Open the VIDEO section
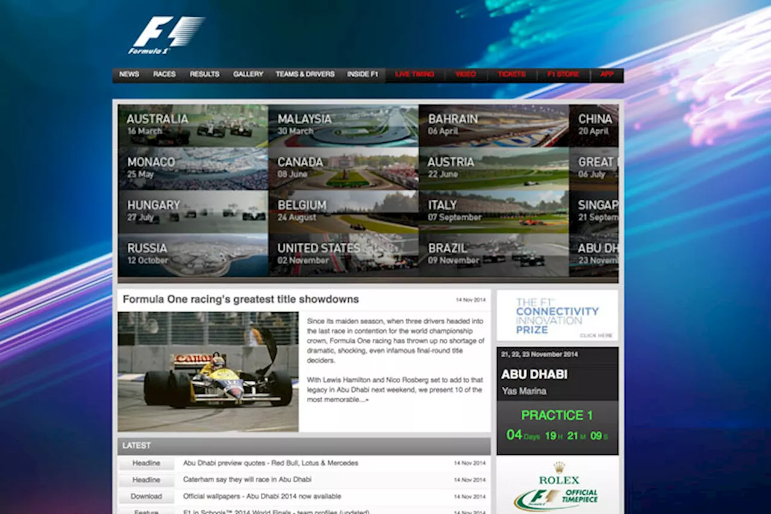Viewport: 771px width, 514px height. (x=465, y=75)
